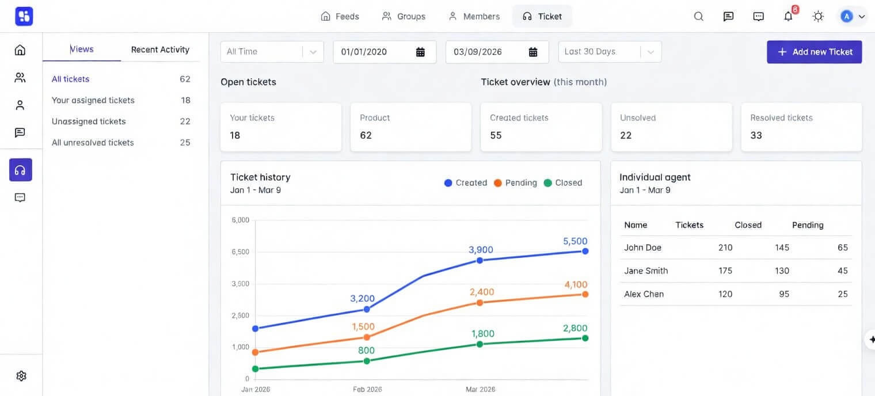Select Unassigned tickets view
Screen dimensions: 875x396
pyautogui.click(x=121, y=121)
